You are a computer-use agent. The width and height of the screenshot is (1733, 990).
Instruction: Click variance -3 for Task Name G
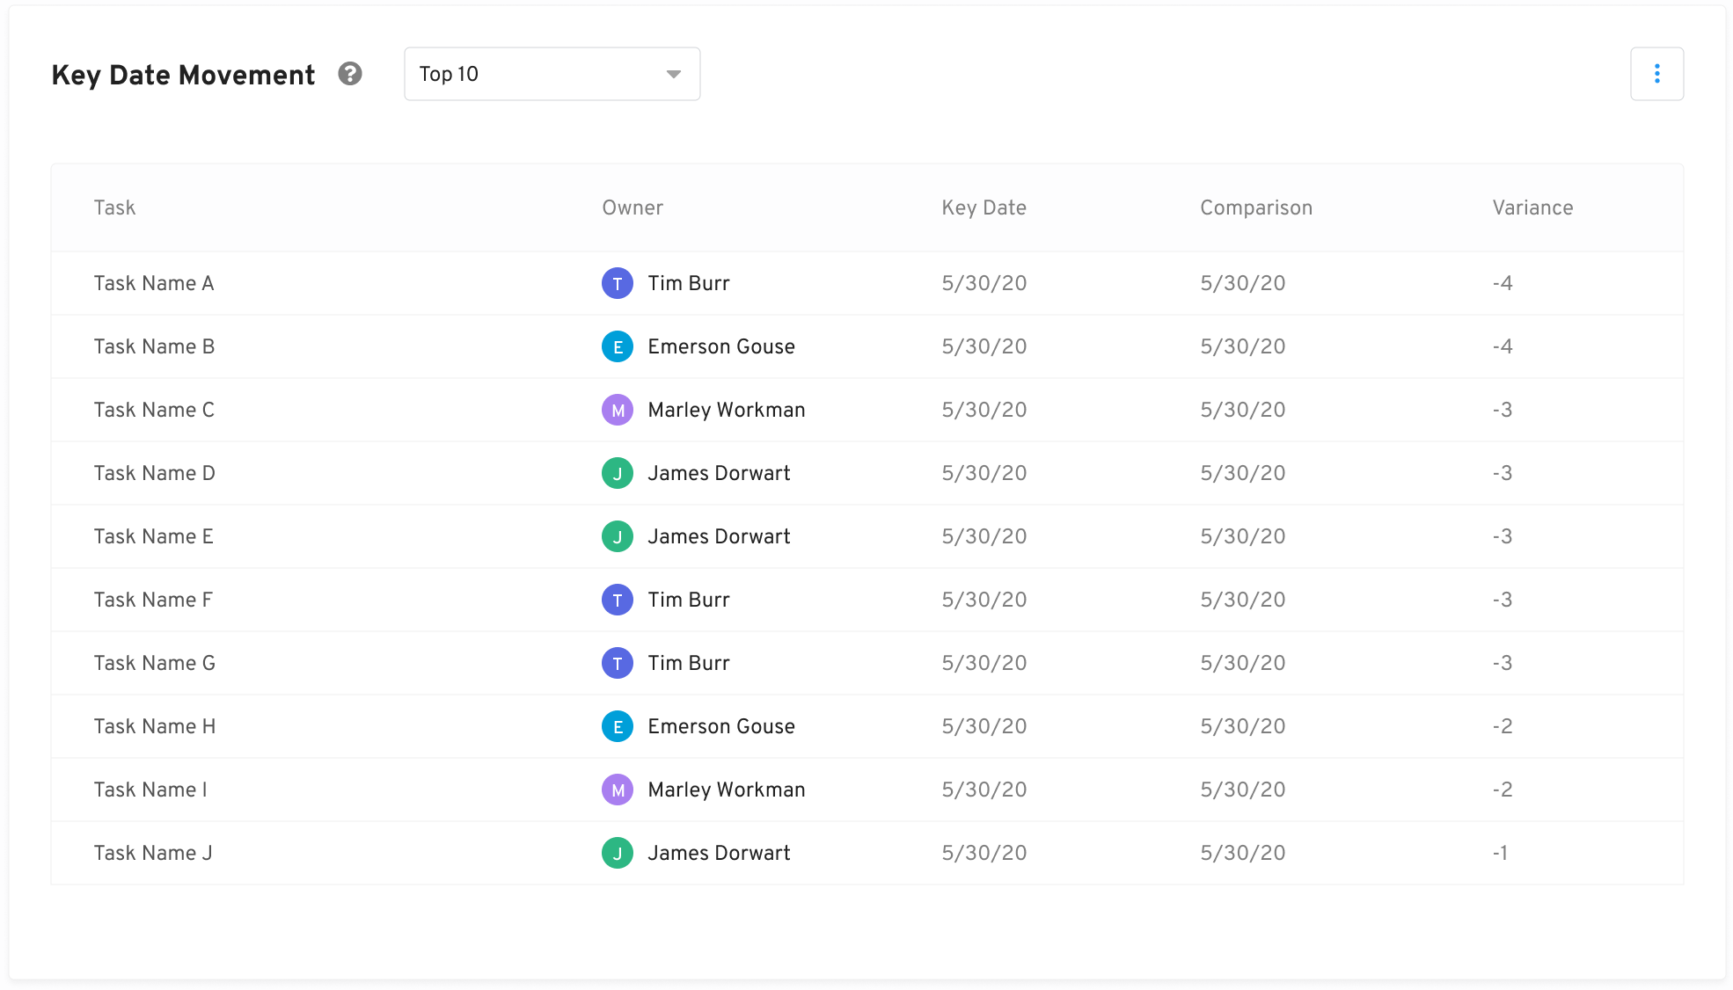(1503, 663)
